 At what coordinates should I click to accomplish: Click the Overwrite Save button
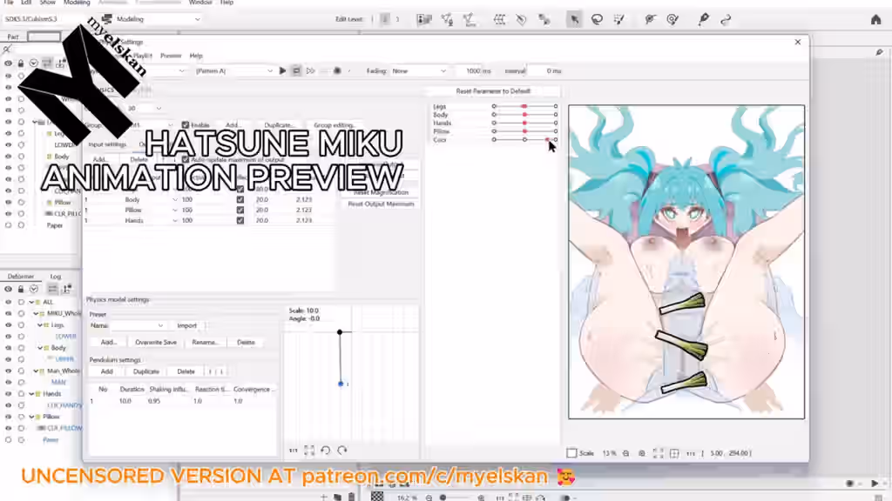coord(156,343)
